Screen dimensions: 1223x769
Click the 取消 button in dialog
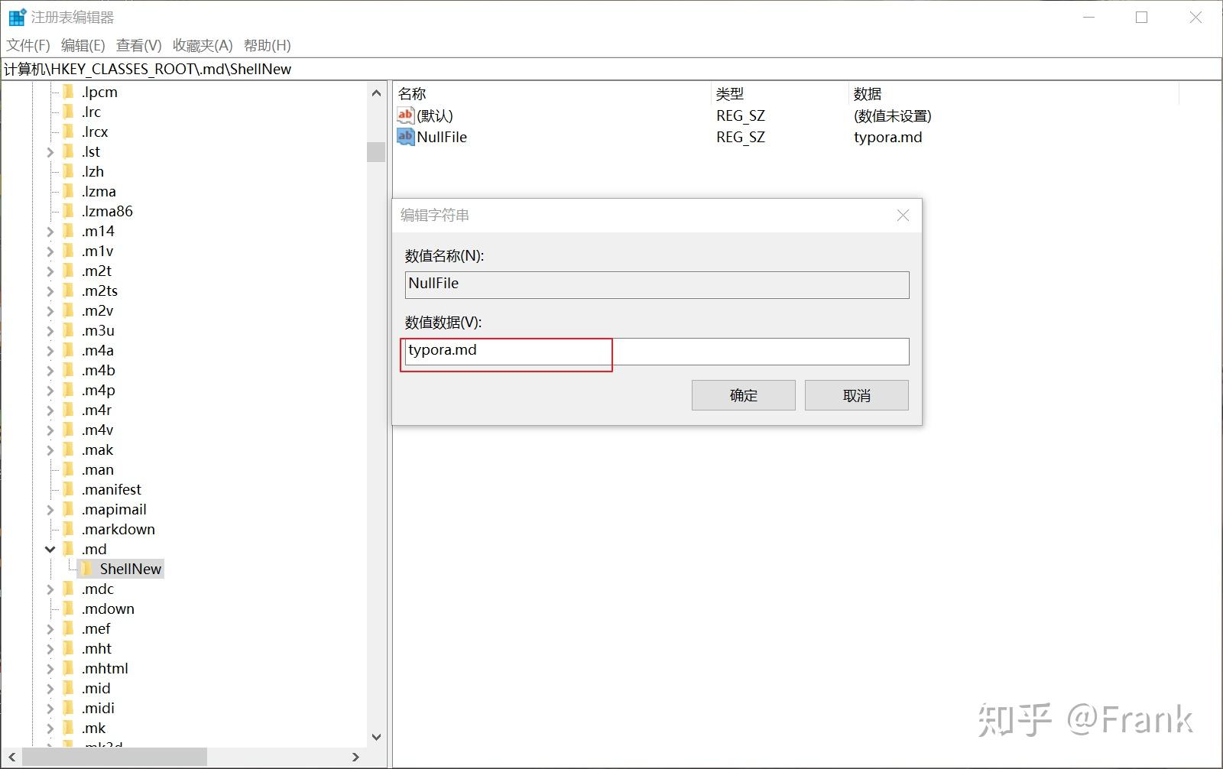855,395
